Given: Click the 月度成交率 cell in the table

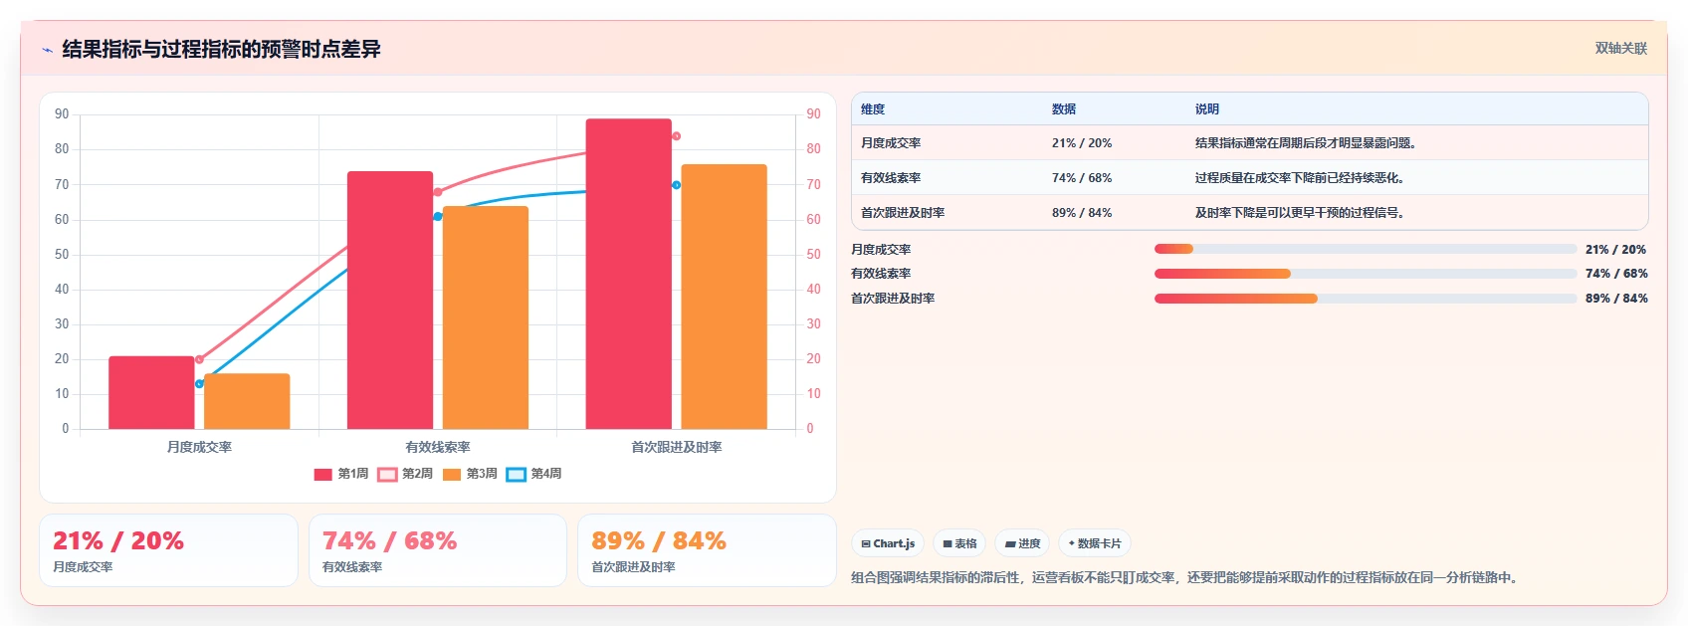Looking at the screenshot, I should pos(891,143).
